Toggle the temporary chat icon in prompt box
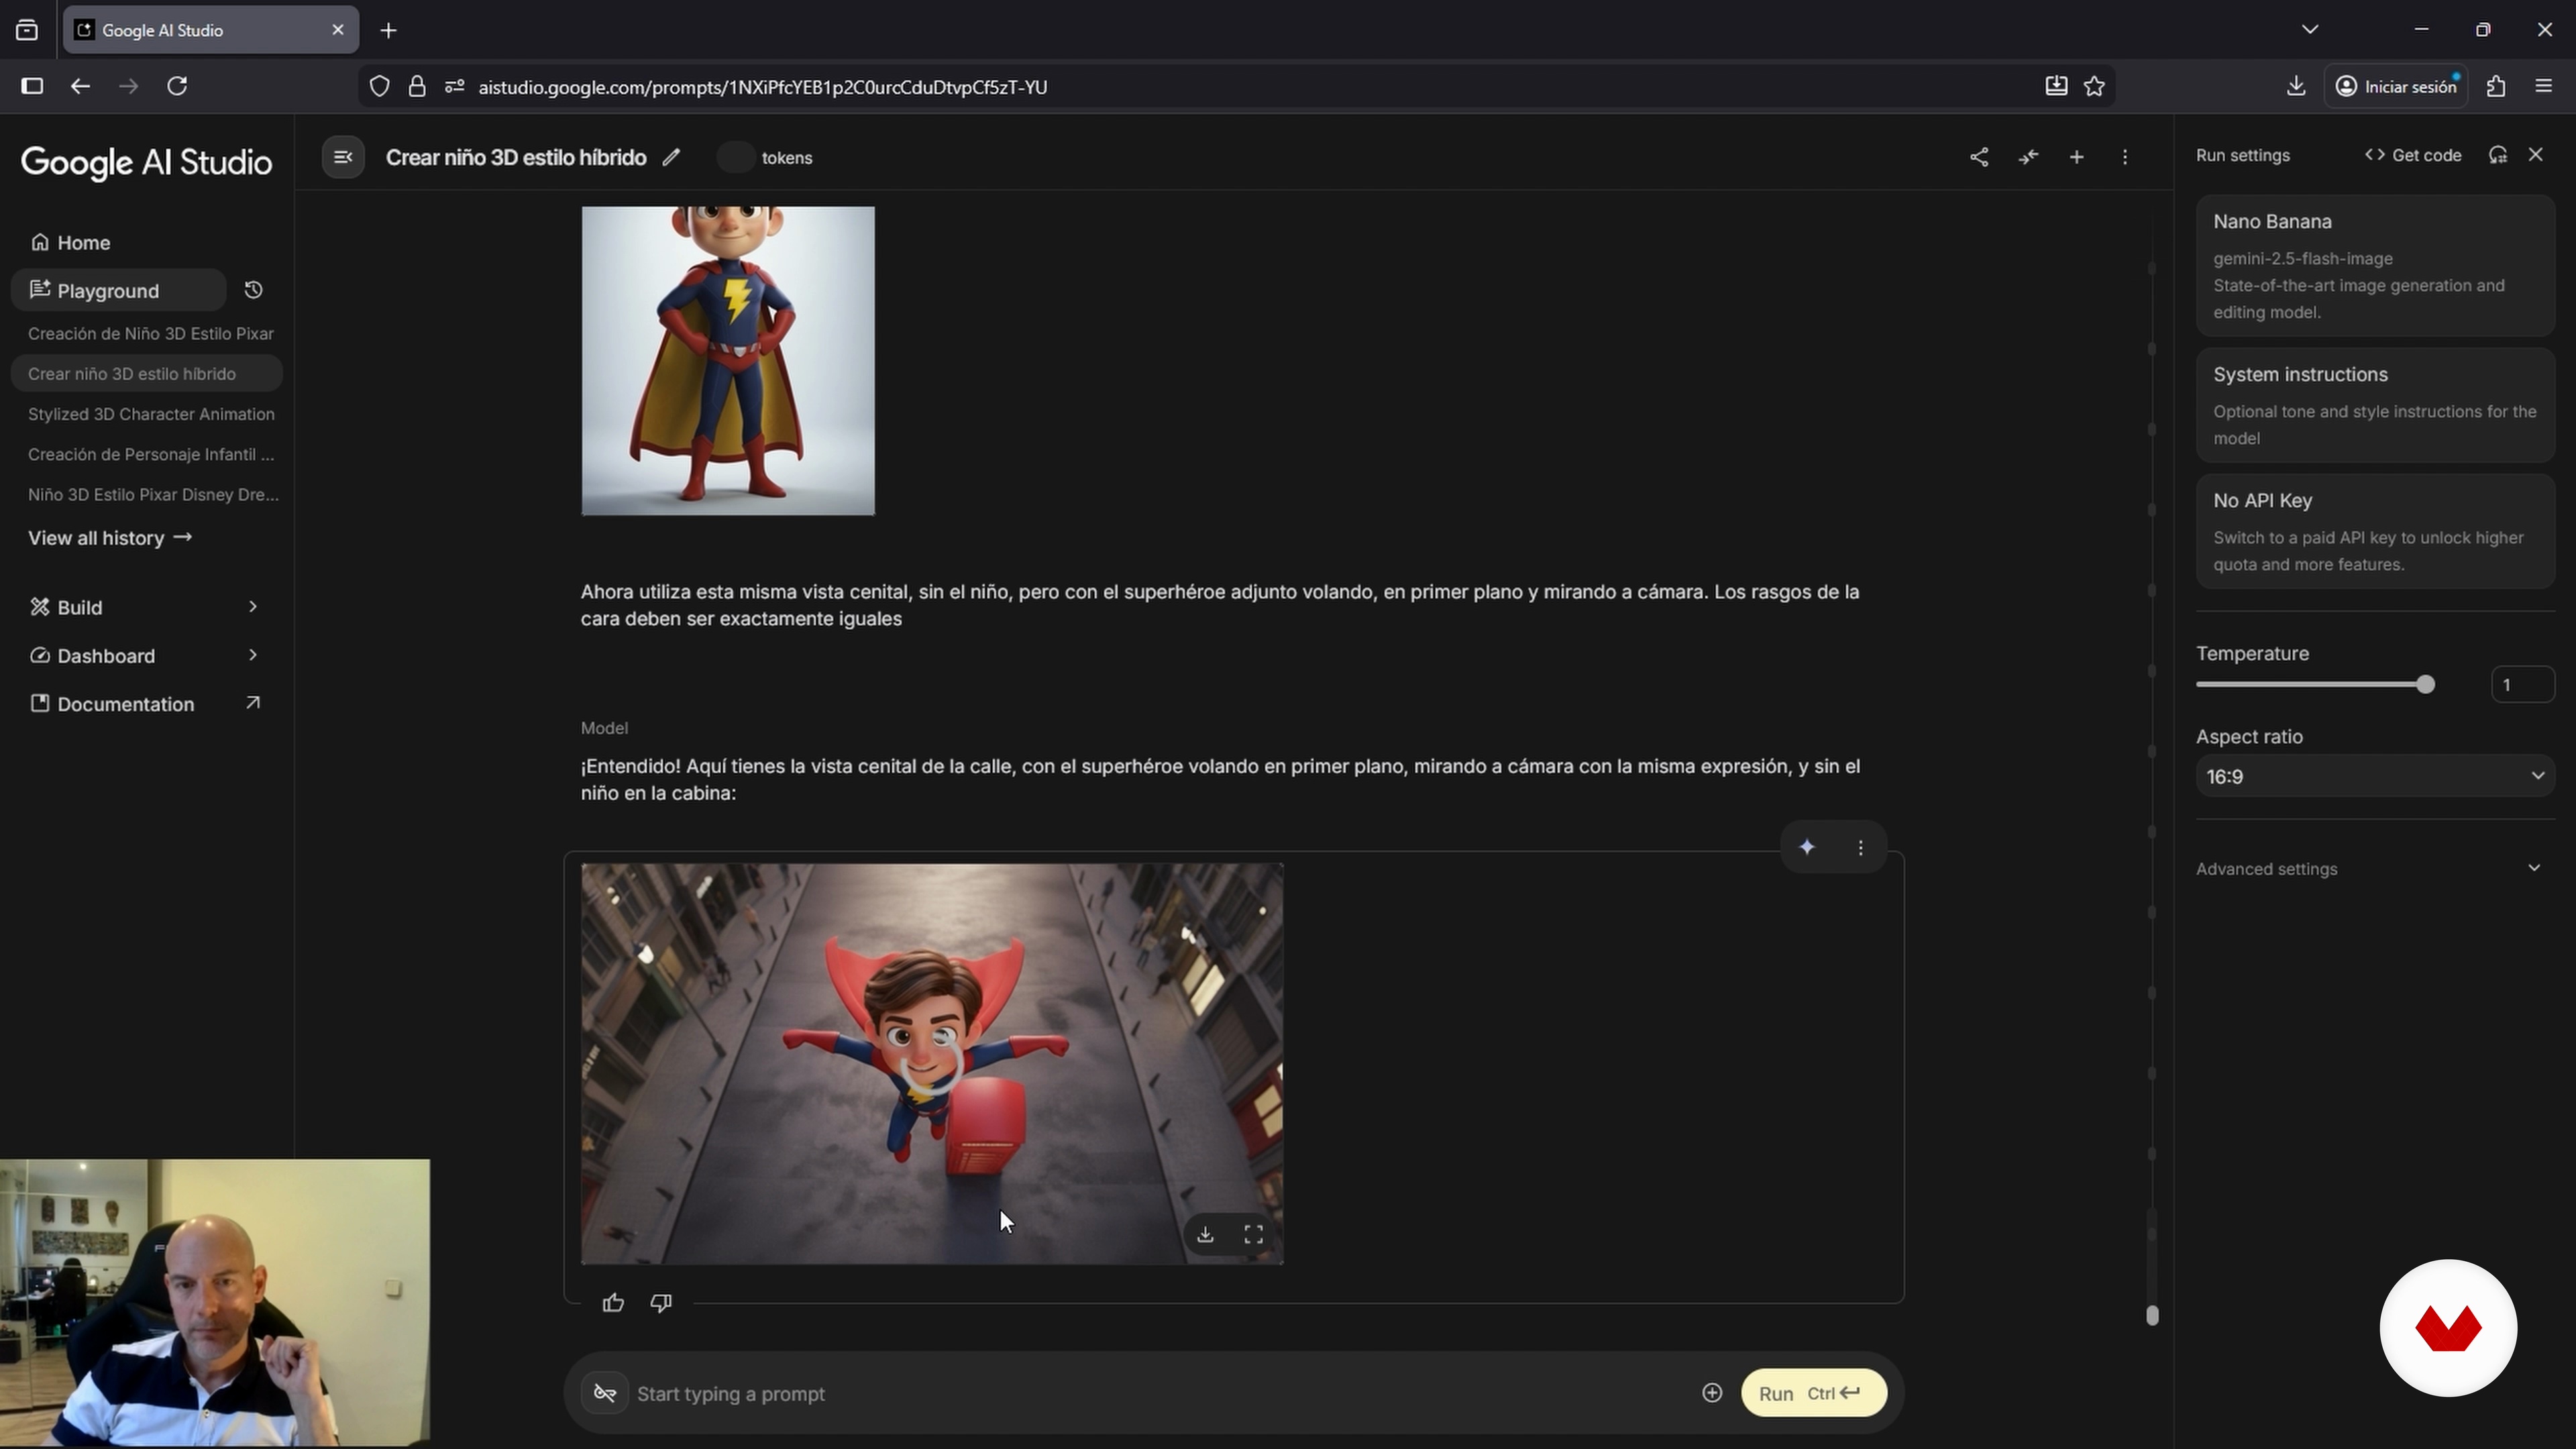This screenshot has width=2576, height=1449. click(x=604, y=1393)
